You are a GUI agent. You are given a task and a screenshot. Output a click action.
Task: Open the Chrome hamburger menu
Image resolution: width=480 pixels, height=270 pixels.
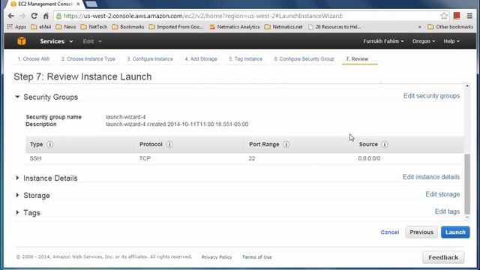(469, 16)
